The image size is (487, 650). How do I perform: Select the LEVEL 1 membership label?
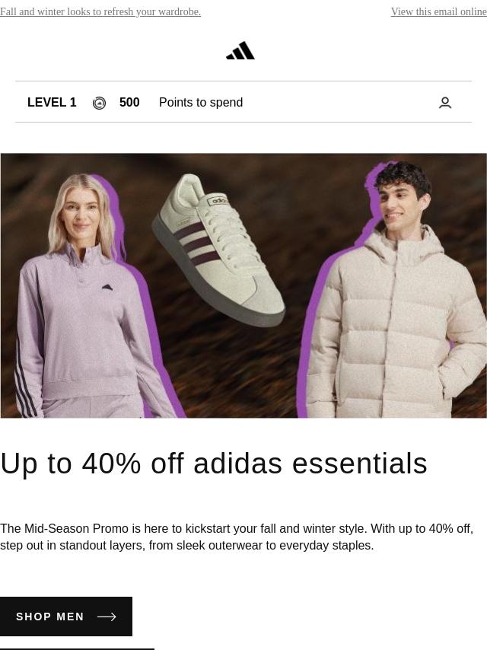52,103
